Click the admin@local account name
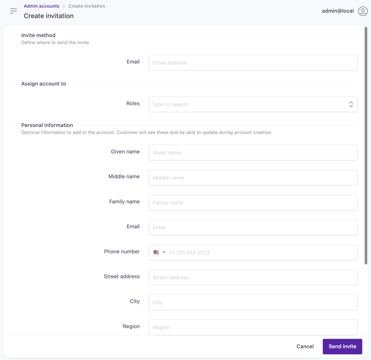This screenshot has width=371, height=360. (338, 11)
